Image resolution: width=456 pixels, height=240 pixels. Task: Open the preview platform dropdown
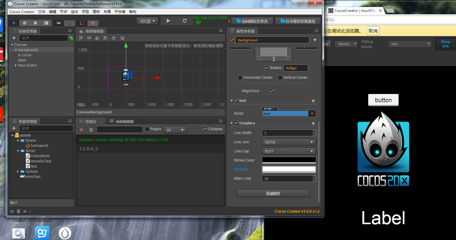(147, 21)
